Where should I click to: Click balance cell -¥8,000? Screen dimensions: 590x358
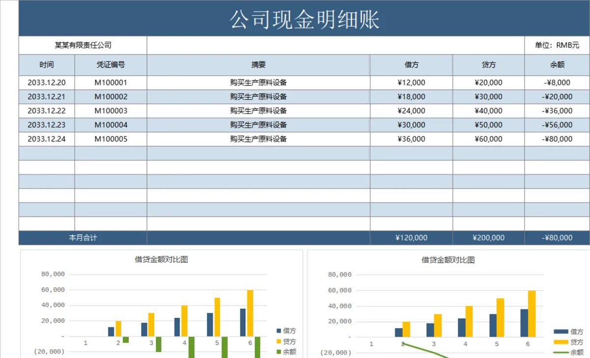pos(557,83)
